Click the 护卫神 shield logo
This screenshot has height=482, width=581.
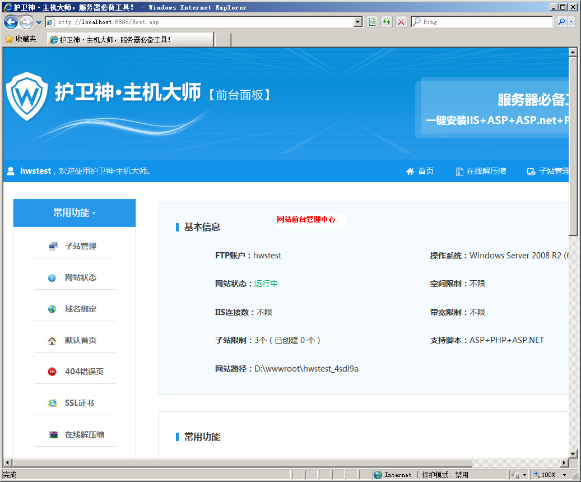click(27, 96)
